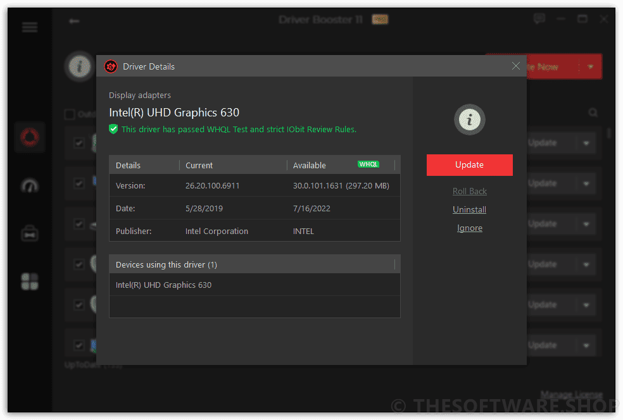Click the available date 7/16/2022

[312, 208]
